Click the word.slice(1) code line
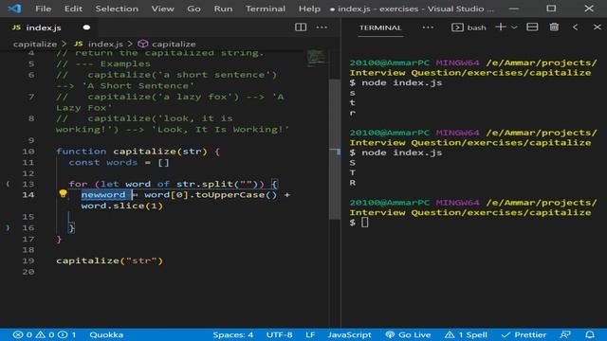Viewport: 607px width, 341px height. [x=122, y=206]
